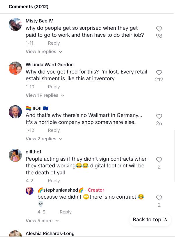
Task: Reply to the stephunleashed creator comment
Action: click(66, 212)
